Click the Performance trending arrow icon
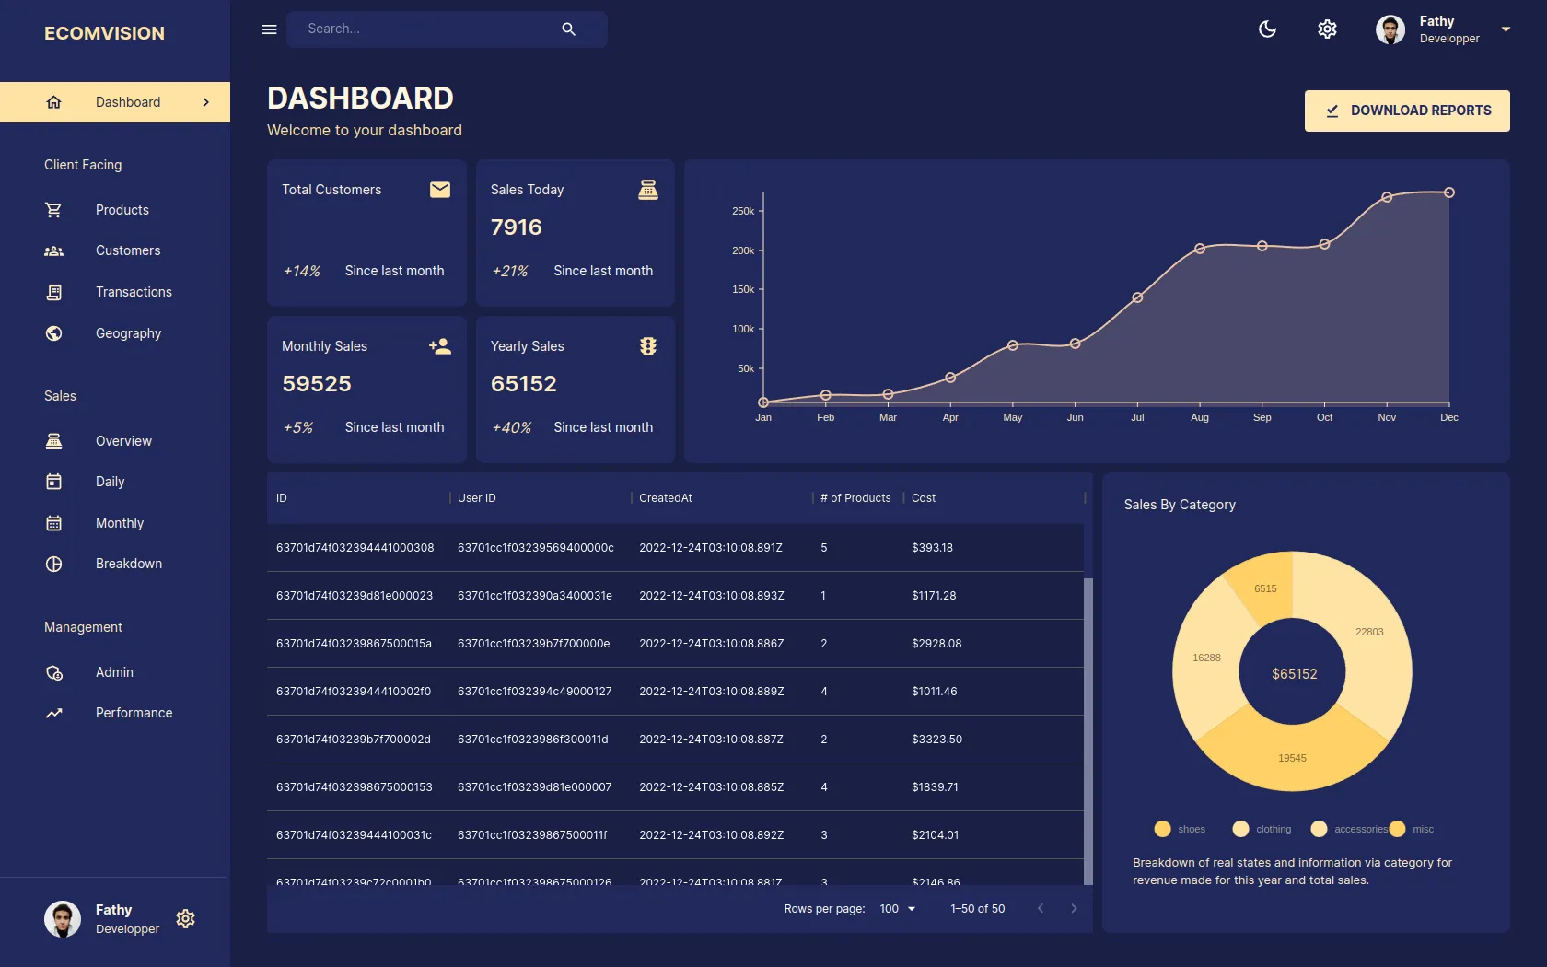The image size is (1547, 967). click(54, 712)
